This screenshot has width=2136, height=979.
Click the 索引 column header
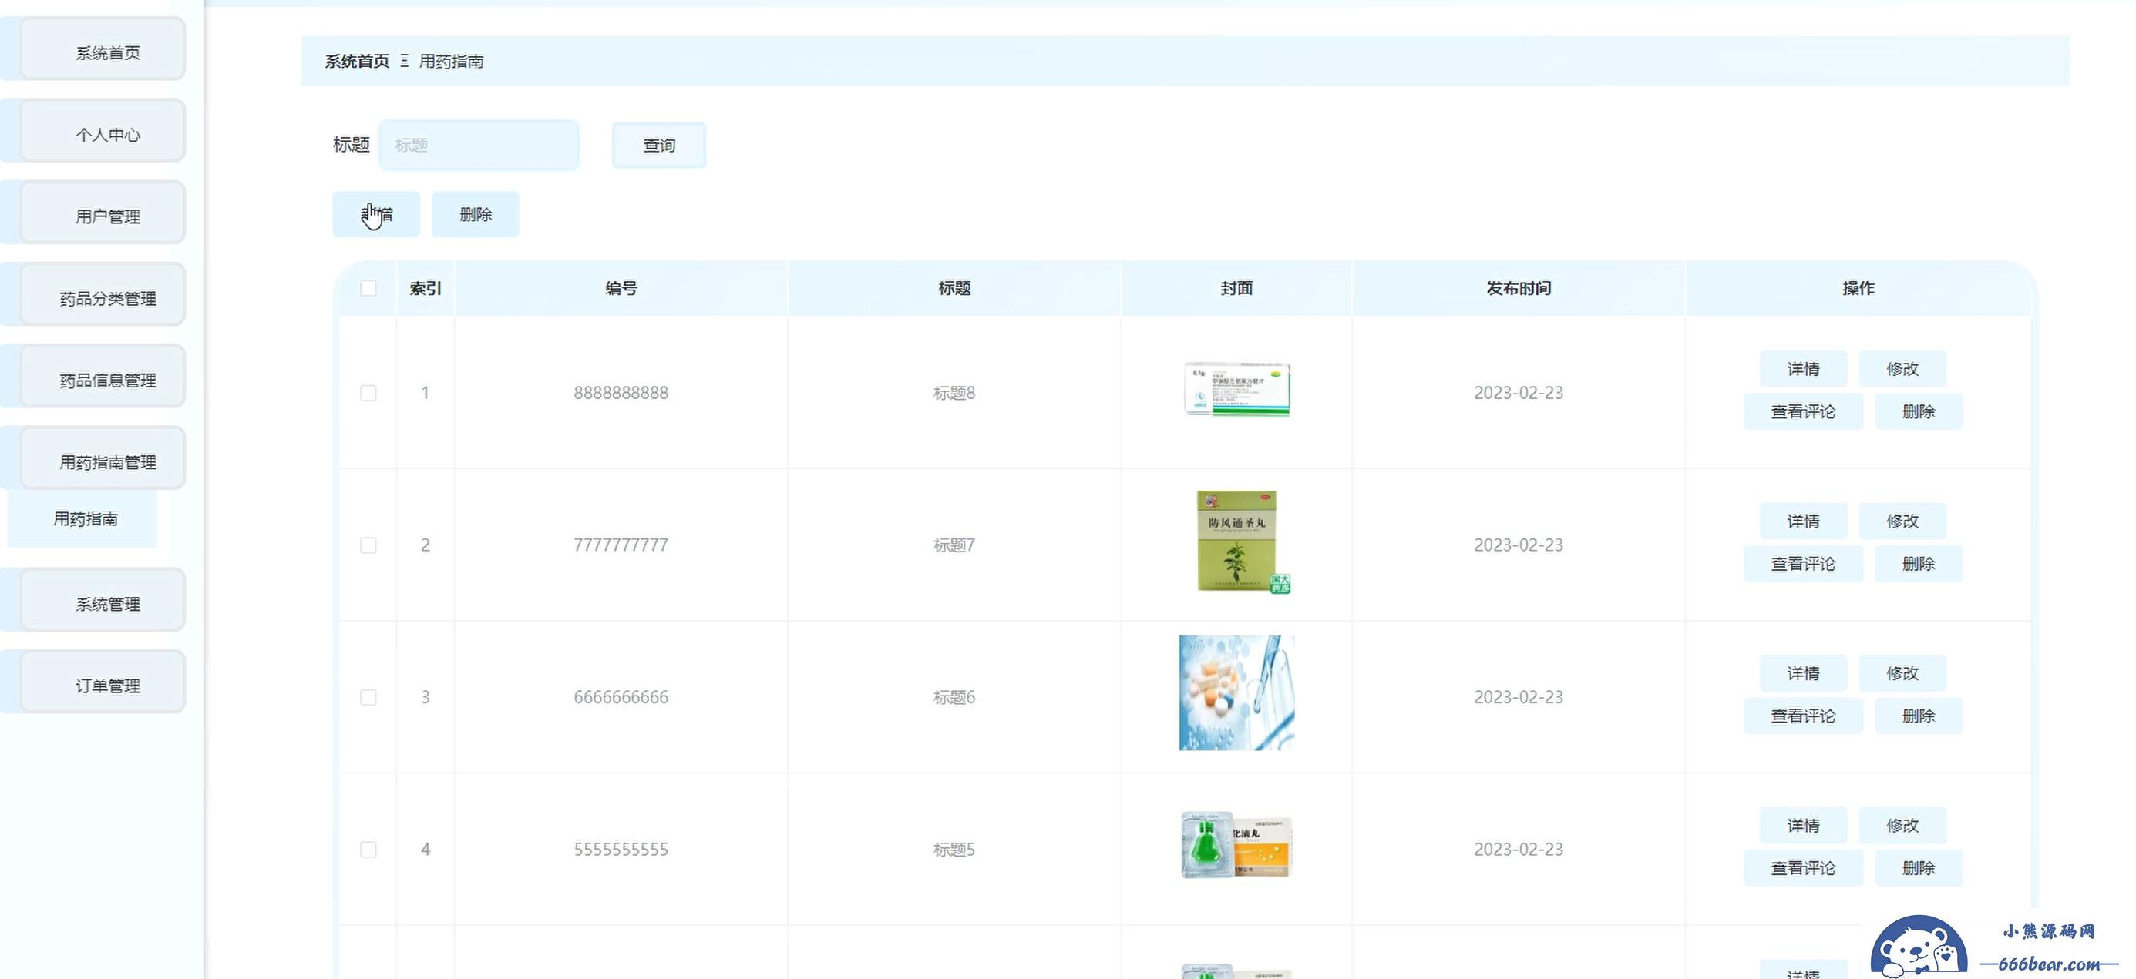coord(426,288)
